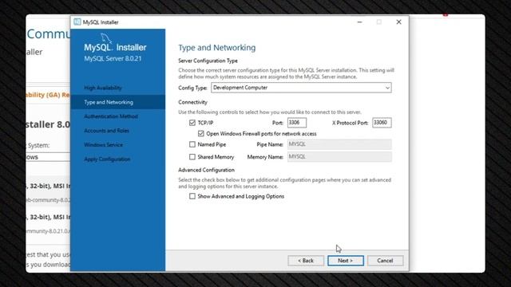The image size is (511, 287).
Task: Go to Authentication Method step in sidebar
Action: [x=111, y=116]
